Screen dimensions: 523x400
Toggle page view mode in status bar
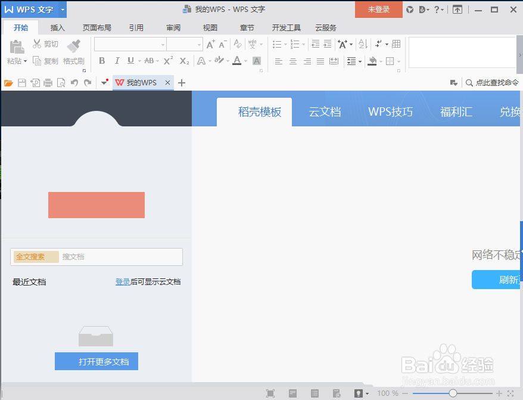point(292,393)
